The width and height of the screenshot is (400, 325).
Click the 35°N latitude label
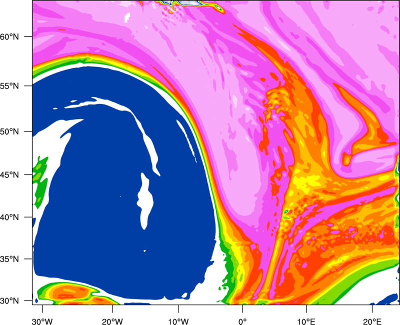pyautogui.click(x=9, y=259)
